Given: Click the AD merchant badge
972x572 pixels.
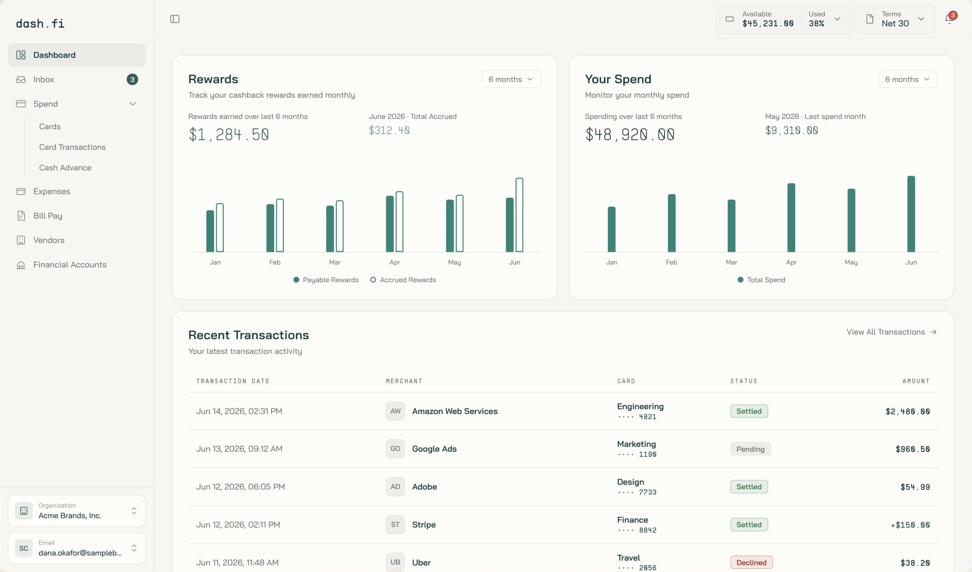Looking at the screenshot, I should (x=395, y=487).
